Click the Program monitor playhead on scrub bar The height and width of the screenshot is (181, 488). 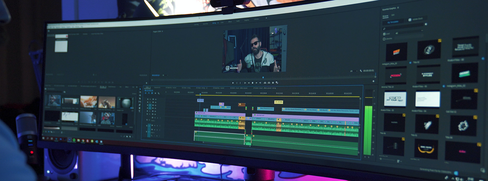click(263, 77)
